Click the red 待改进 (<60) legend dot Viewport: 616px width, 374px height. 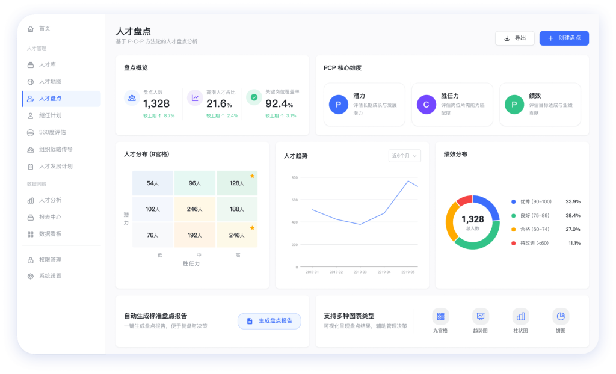click(514, 243)
